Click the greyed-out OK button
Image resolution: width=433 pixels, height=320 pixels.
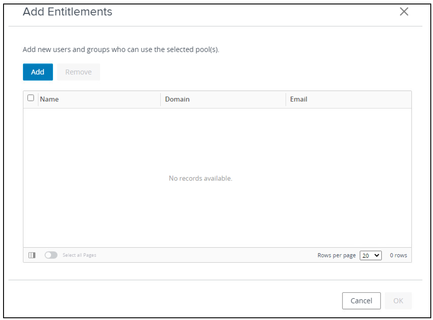[398, 301]
